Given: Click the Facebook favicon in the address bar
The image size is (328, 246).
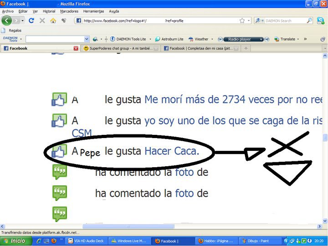Looking at the screenshot, I should click(x=79, y=20).
